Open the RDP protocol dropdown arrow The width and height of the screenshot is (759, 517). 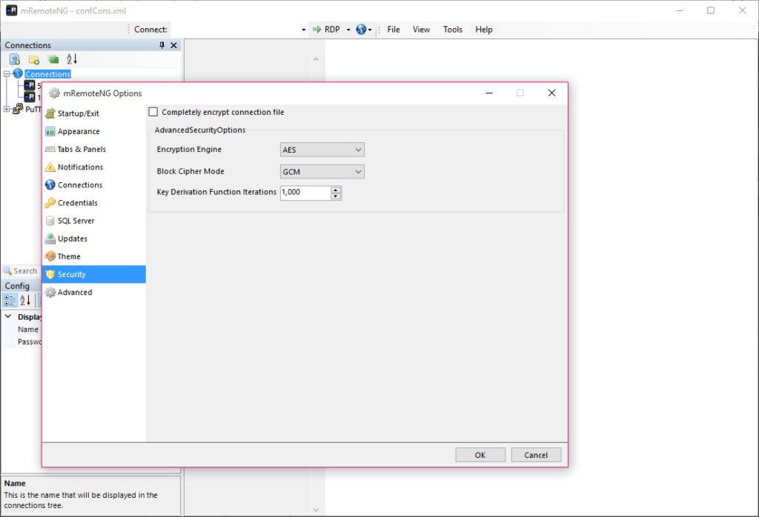pyautogui.click(x=348, y=30)
